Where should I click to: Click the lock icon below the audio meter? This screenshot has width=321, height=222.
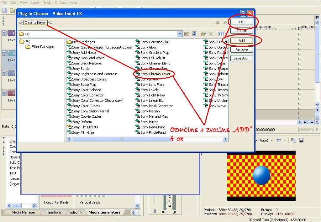coord(155,211)
